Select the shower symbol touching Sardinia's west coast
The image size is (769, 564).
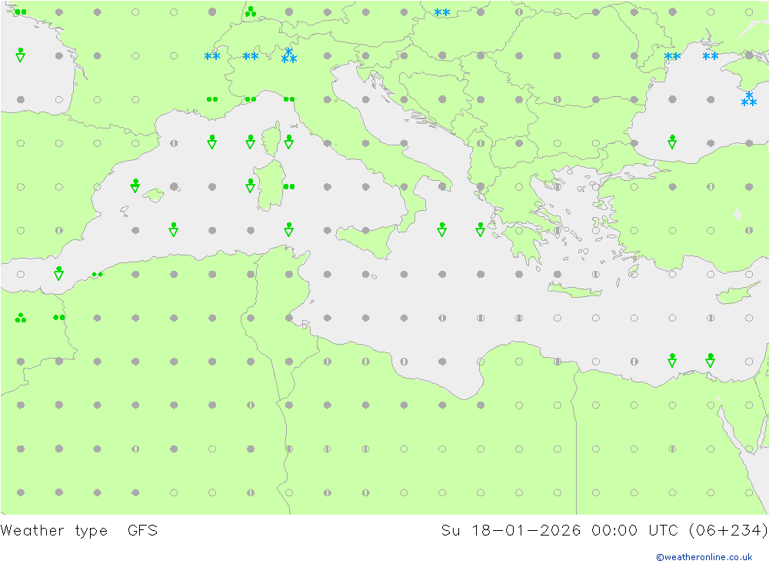(x=251, y=185)
